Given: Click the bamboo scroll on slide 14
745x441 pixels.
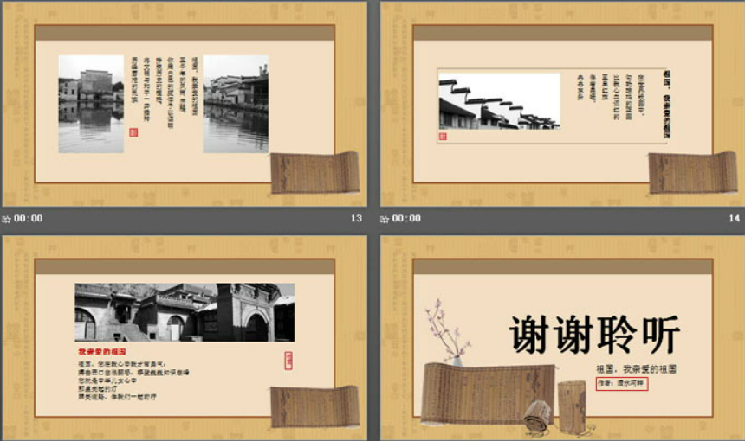Looking at the screenshot, I should (680, 172).
